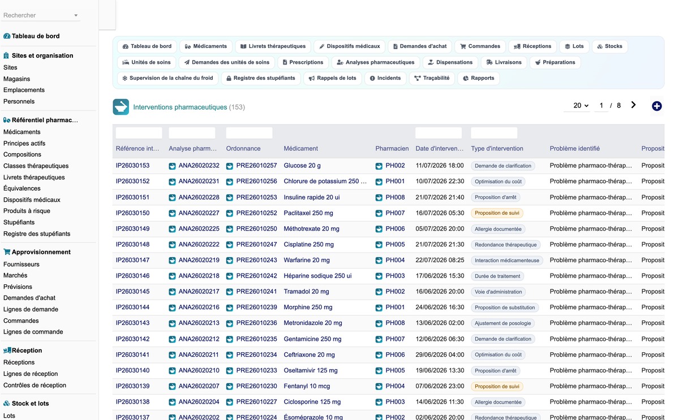Image resolution: width=679 pixels, height=420 pixels.
Task: Open Tableau de bord in sidebar
Action: pos(36,36)
